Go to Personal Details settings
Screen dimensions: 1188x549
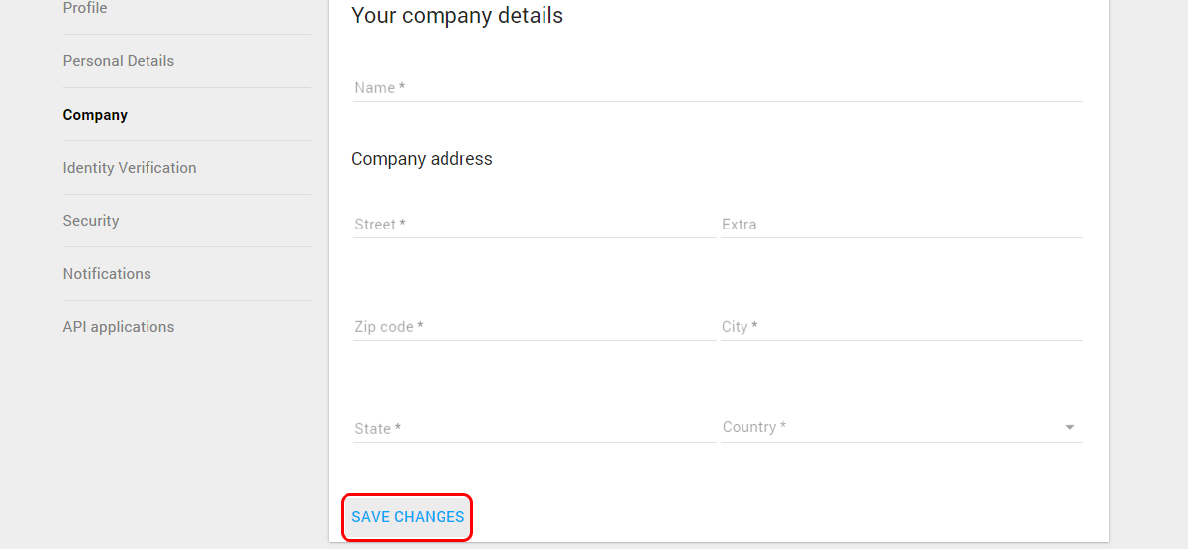pyautogui.click(x=119, y=61)
